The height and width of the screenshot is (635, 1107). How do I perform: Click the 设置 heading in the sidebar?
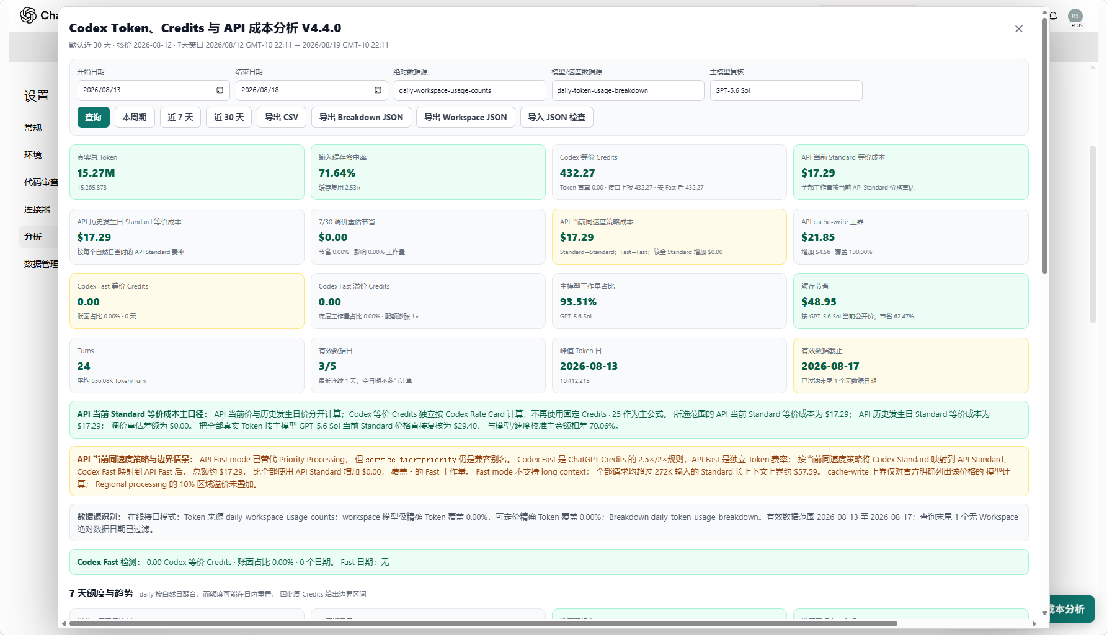37,96
